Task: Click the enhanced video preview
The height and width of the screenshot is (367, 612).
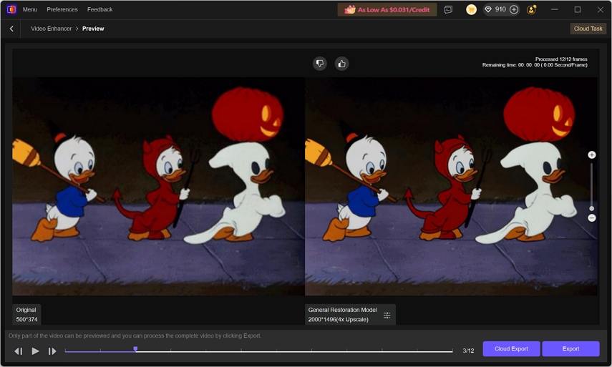Action: click(451, 187)
